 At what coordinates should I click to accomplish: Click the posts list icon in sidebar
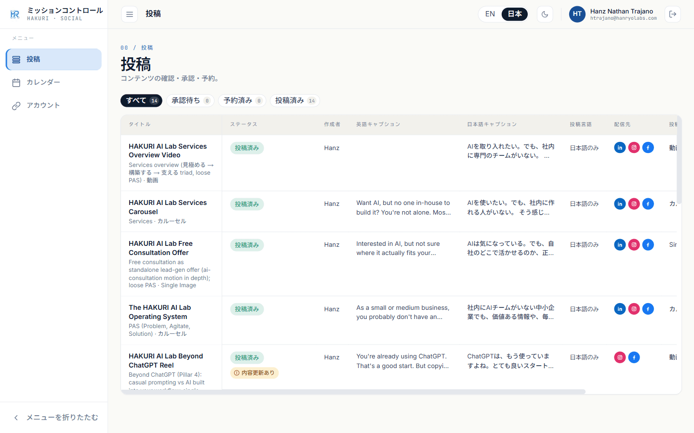[16, 60]
